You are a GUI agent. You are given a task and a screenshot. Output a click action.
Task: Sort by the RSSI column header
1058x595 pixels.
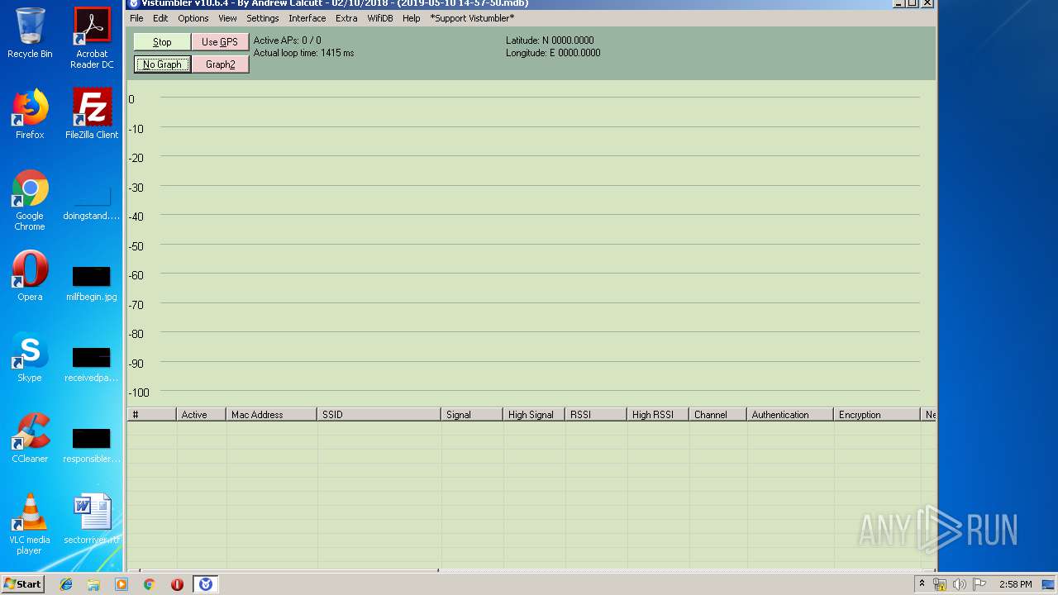596,415
